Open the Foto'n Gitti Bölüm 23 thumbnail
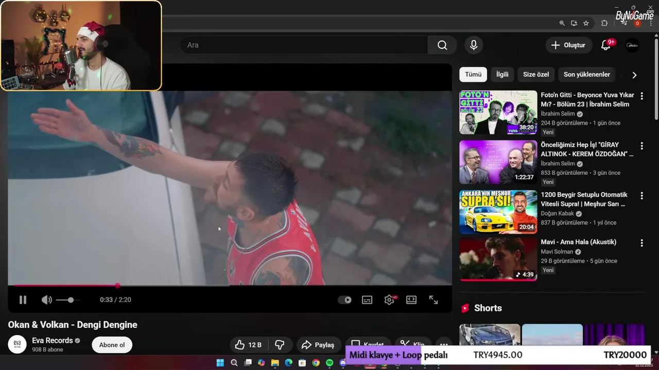 (x=498, y=113)
